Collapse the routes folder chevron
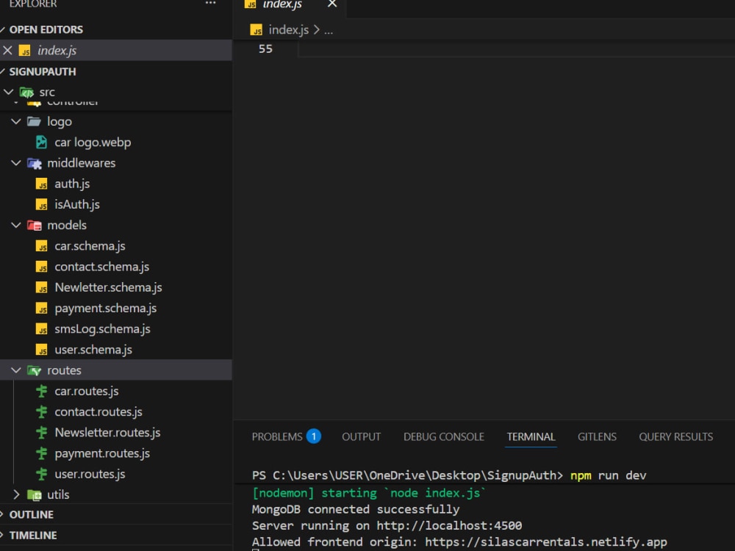Image resolution: width=735 pixels, height=551 pixels. pyautogui.click(x=16, y=370)
